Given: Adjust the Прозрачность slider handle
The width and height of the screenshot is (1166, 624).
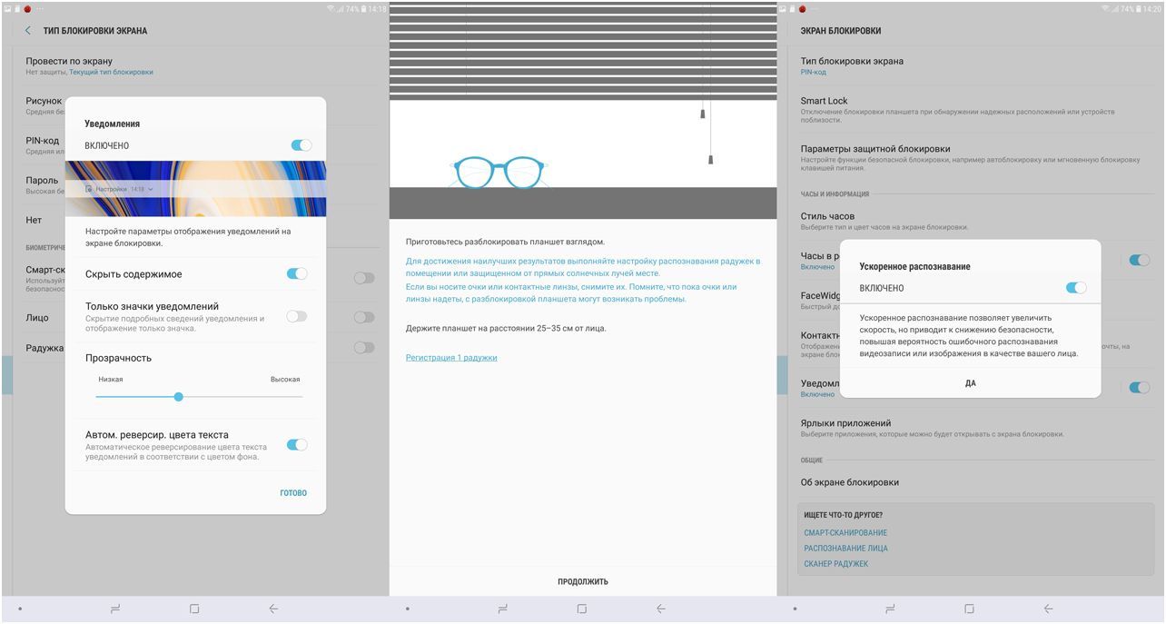Looking at the screenshot, I should coord(179,397).
